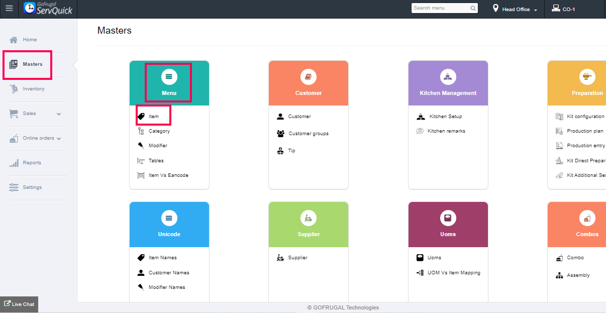Image resolution: width=606 pixels, height=313 pixels.
Task: Click the Modifier bottle icon under Menu
Action: pyautogui.click(x=141, y=146)
